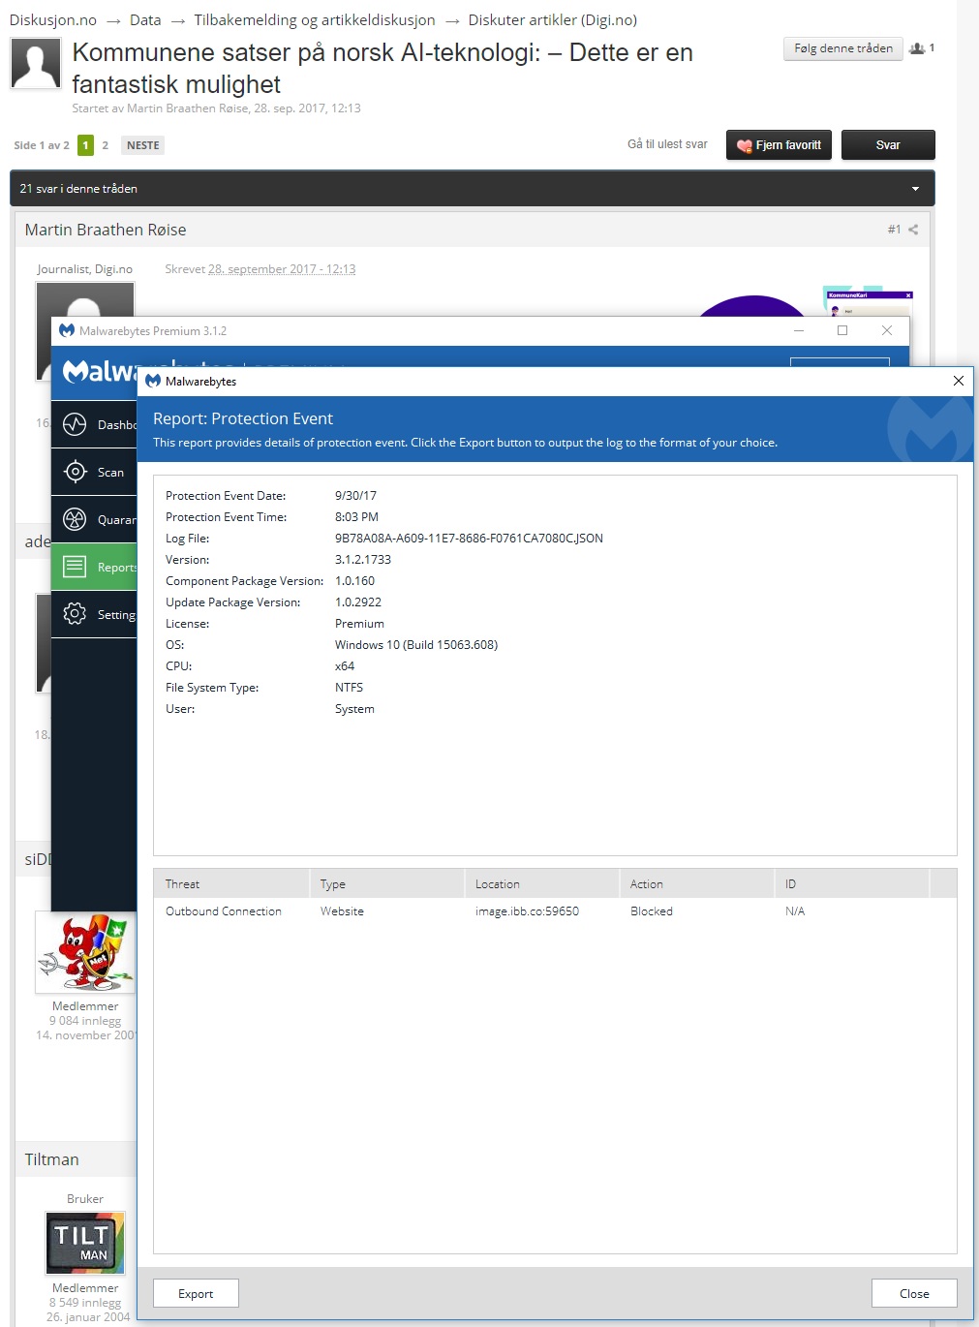This screenshot has width=979, height=1327.
Task: Click the Export button
Action: pos(196,1293)
